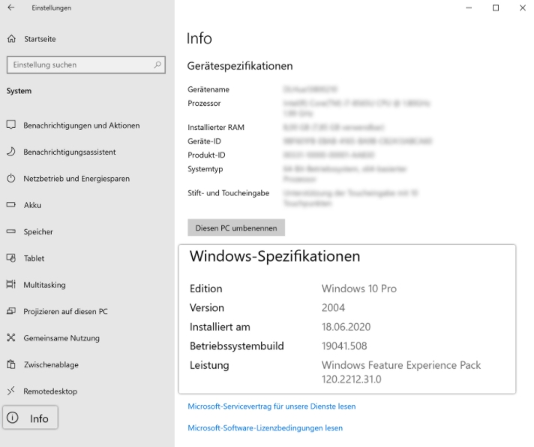The width and height of the screenshot is (534, 447).
Task: Click the Betriebssystembuild label
Action: 237,346
